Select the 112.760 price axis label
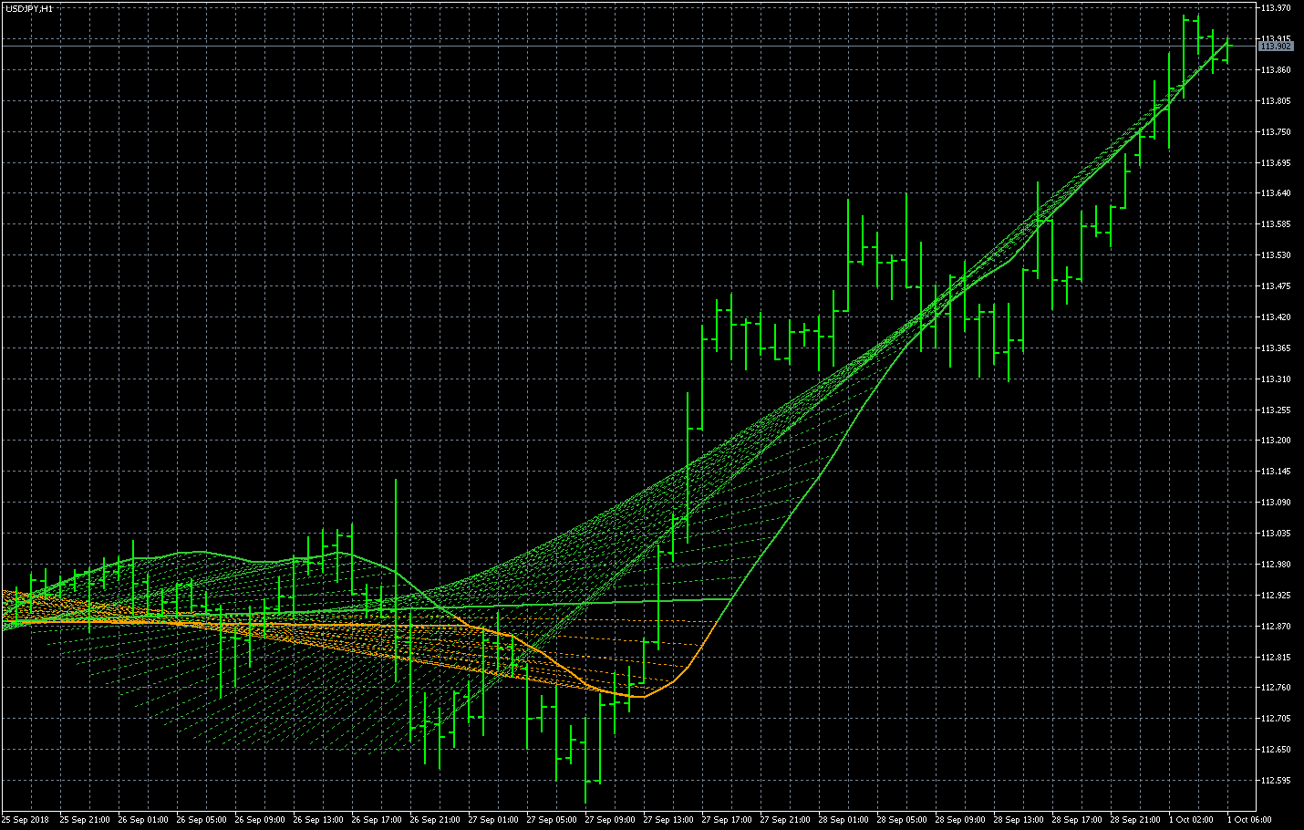Screen dimensions: 1304x830 pyautogui.click(x=1277, y=688)
